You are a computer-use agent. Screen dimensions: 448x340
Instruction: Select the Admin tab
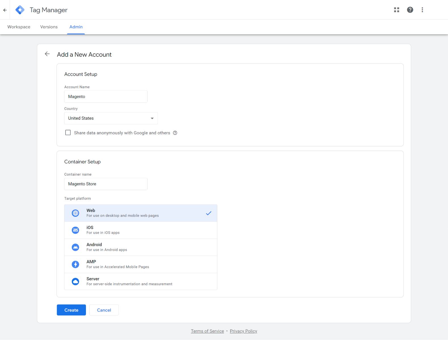coord(76,27)
